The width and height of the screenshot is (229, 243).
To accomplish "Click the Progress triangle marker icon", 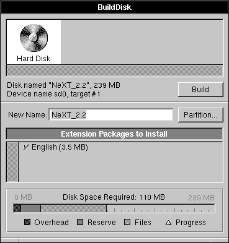I will pos(168,223).
